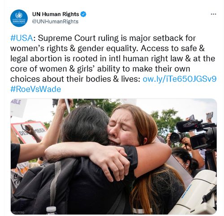Click the REUTERS watermark on the photo

click(x=17, y=212)
